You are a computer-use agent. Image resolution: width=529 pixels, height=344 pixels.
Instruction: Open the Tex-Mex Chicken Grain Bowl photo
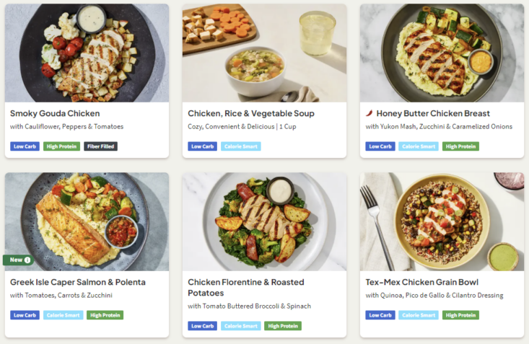tap(442, 221)
